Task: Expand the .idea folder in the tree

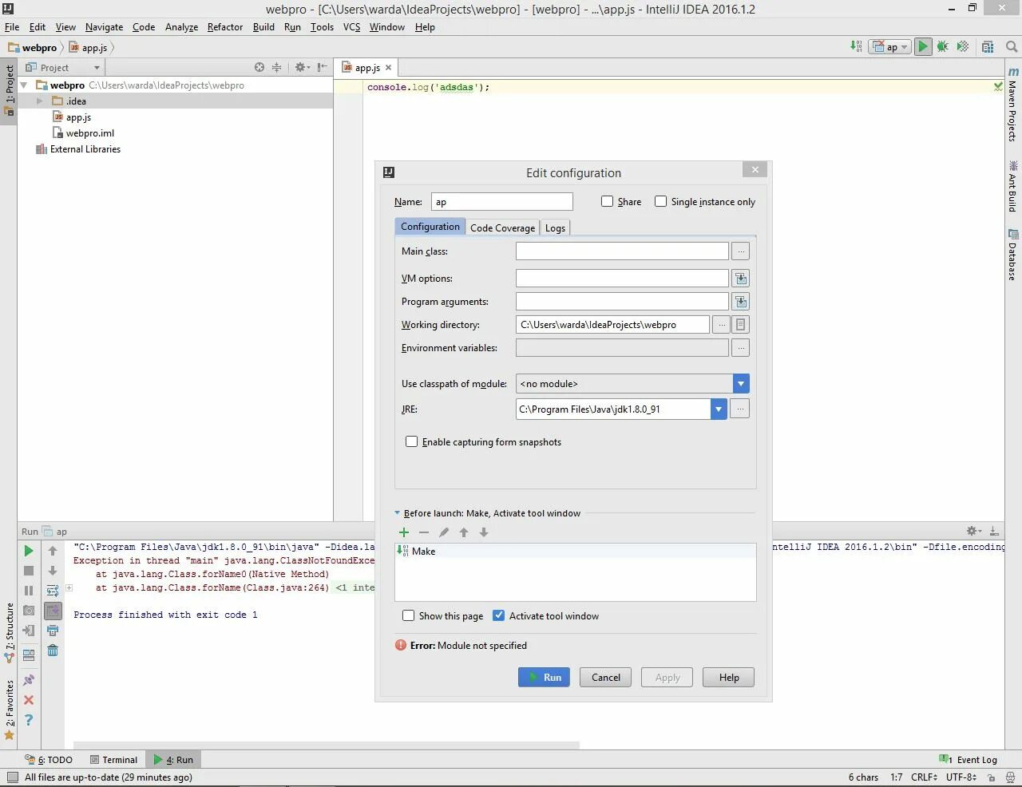Action: [39, 101]
